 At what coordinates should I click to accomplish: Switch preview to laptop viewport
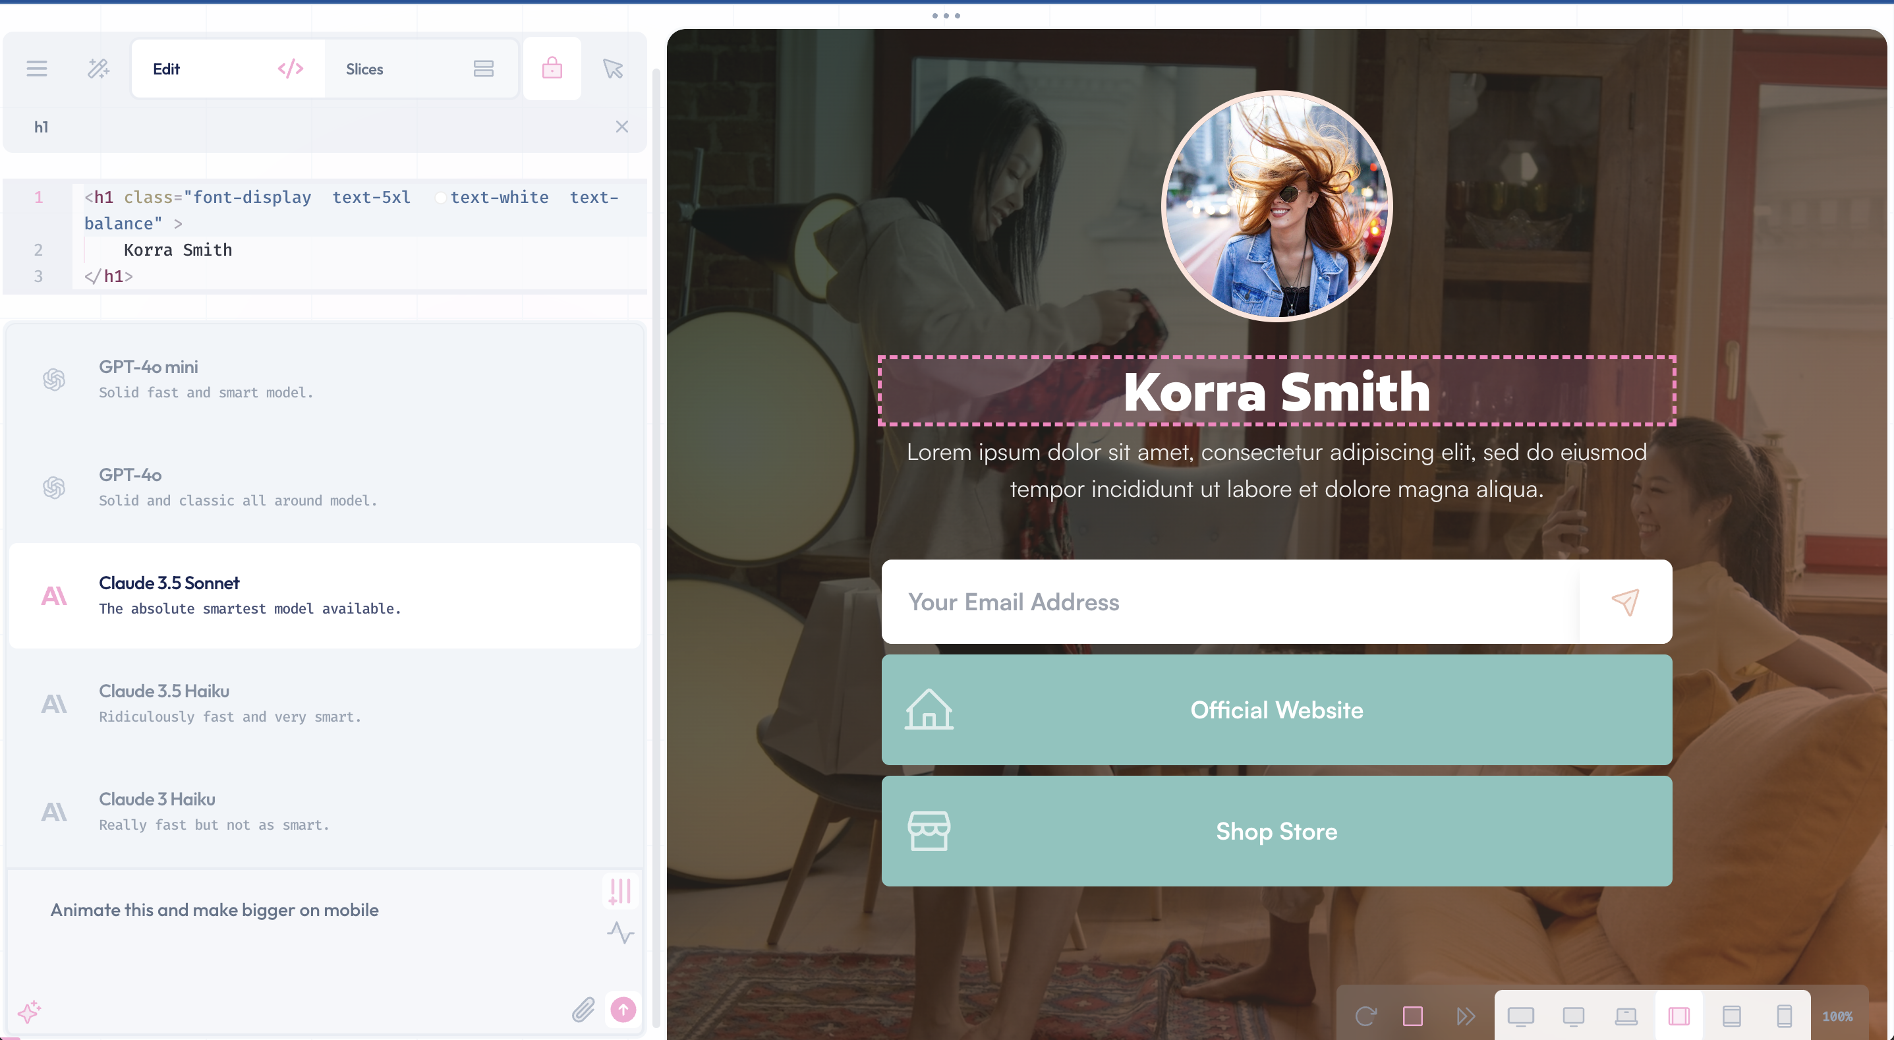pos(1626,1016)
